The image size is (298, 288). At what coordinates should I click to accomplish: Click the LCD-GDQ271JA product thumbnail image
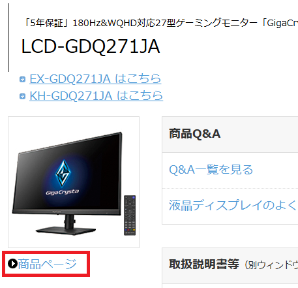(x=74, y=182)
